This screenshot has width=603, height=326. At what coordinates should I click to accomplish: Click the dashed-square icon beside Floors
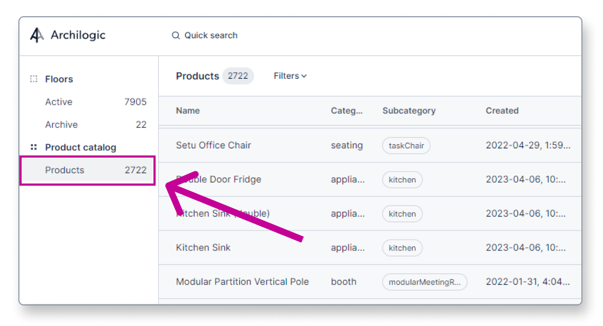point(33,79)
